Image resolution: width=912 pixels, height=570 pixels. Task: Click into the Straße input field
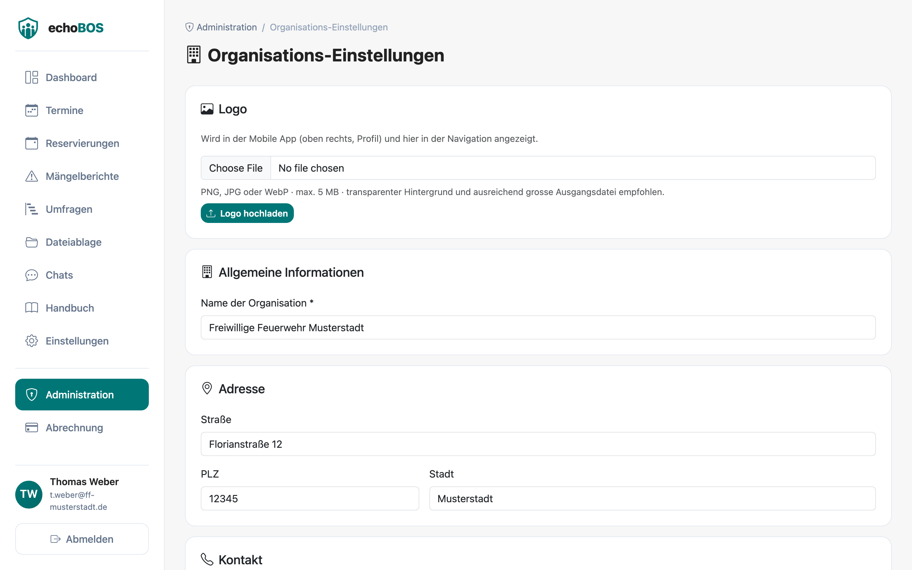click(x=538, y=444)
